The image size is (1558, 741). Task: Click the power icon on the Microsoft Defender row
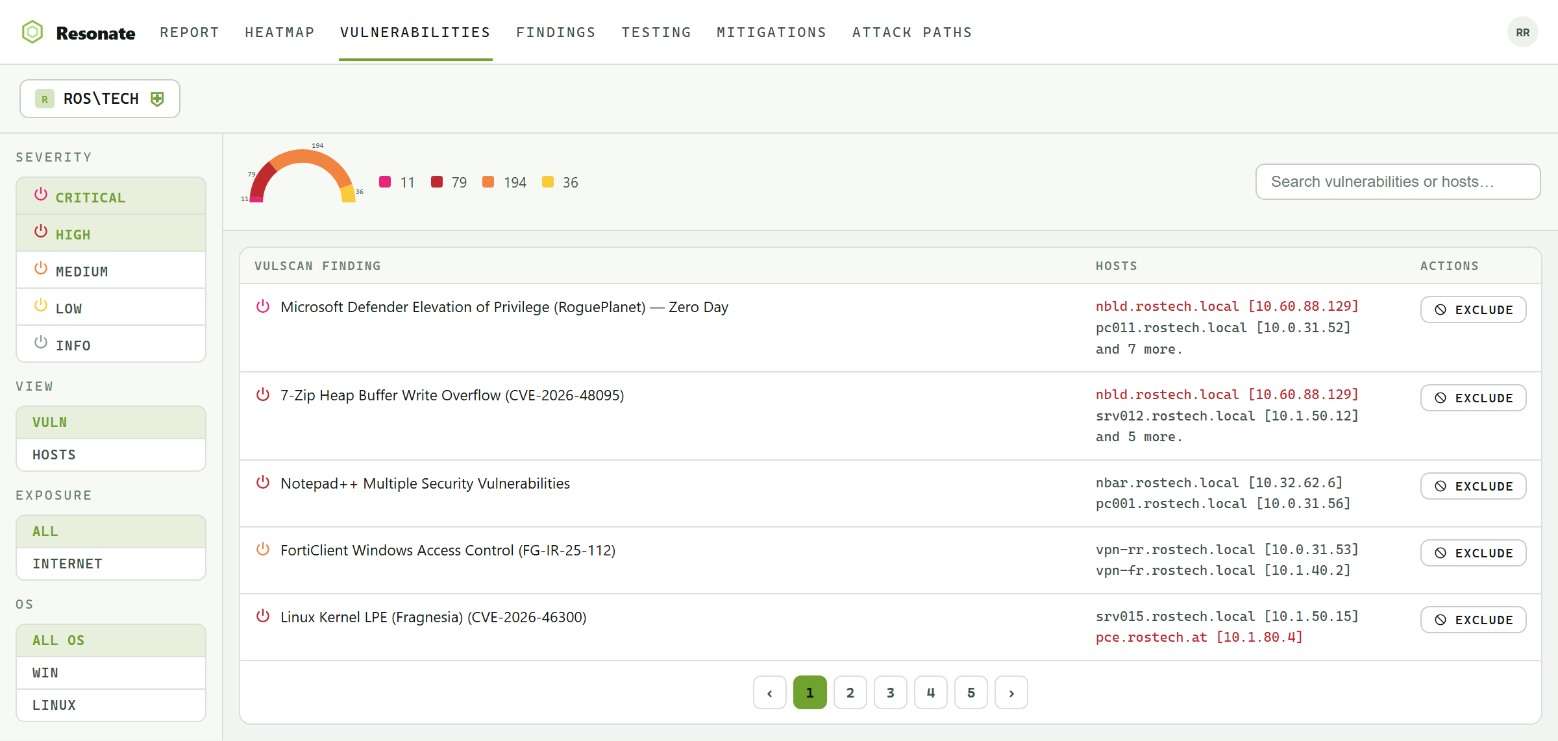(x=263, y=306)
